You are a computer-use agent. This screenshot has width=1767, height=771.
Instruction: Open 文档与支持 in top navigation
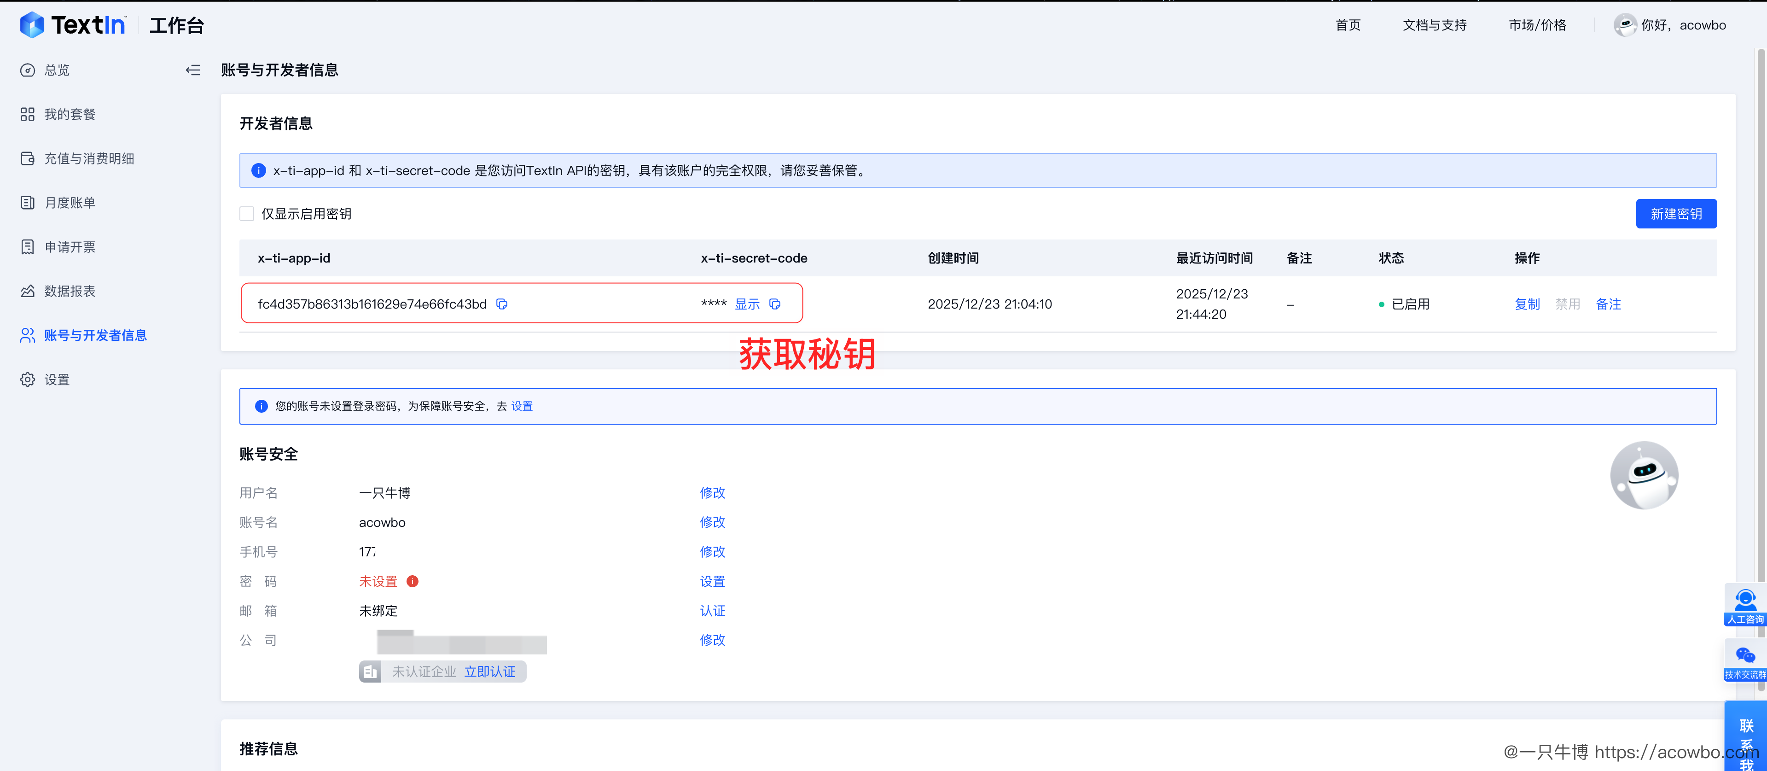pos(1434,25)
